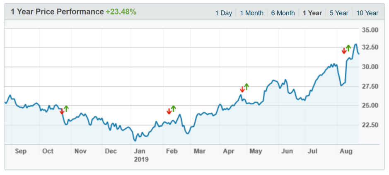
Task: Click the 2019 year label on the axis
Action: [141, 159]
